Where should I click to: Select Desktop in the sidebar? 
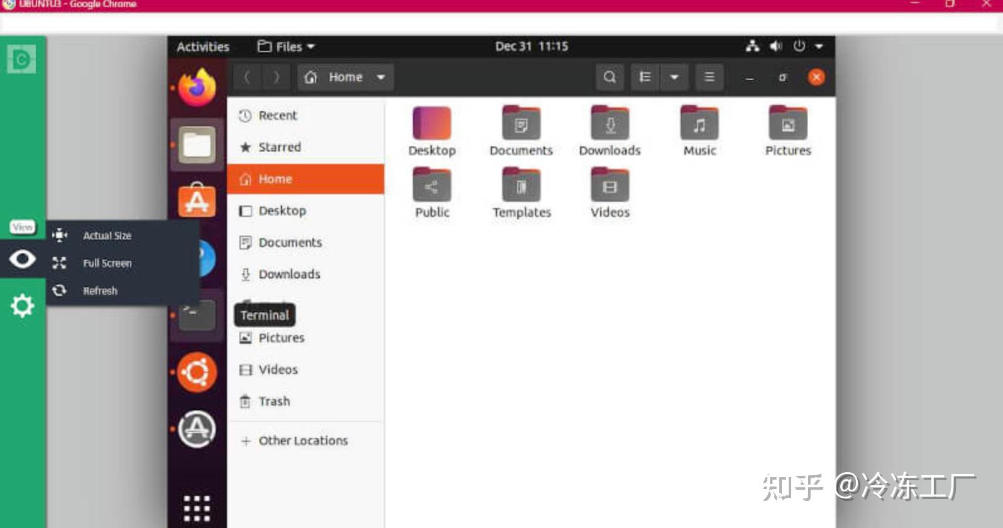click(x=305, y=211)
